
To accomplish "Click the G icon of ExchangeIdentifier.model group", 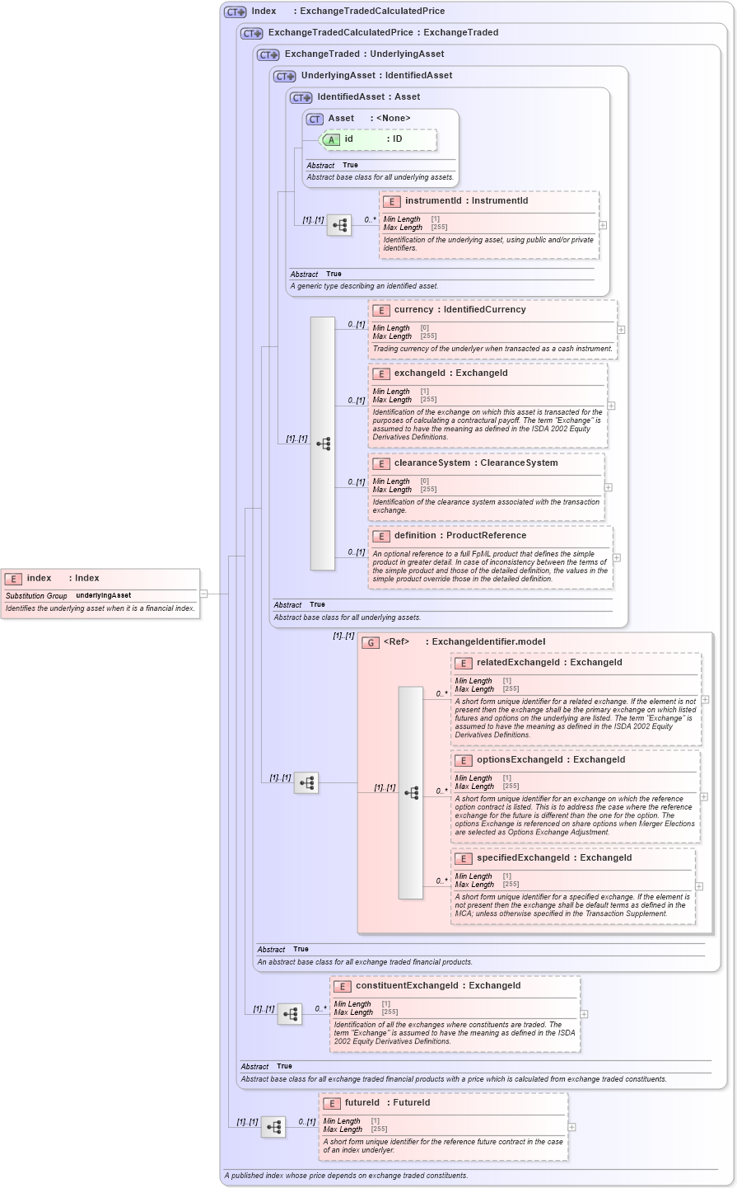I will [x=371, y=641].
